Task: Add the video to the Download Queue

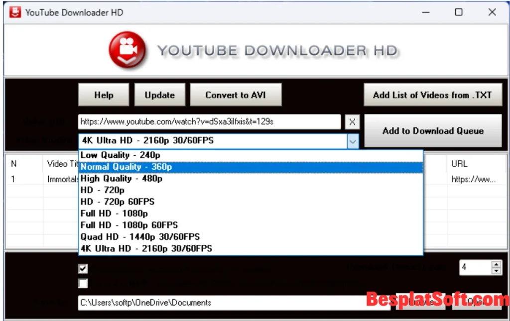Action: (x=433, y=131)
